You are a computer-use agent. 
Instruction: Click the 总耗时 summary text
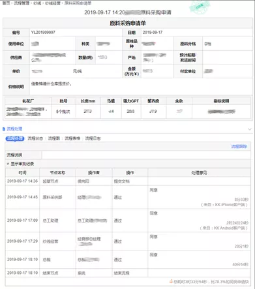click(211, 282)
